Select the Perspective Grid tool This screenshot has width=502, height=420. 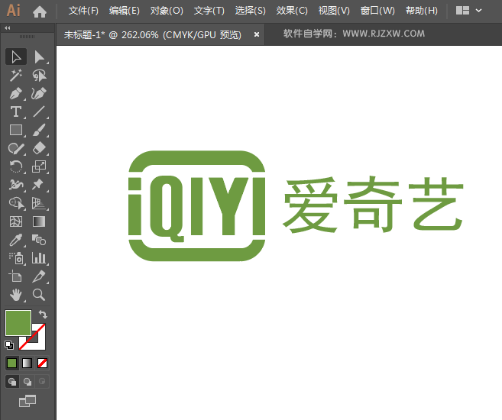[x=39, y=203]
